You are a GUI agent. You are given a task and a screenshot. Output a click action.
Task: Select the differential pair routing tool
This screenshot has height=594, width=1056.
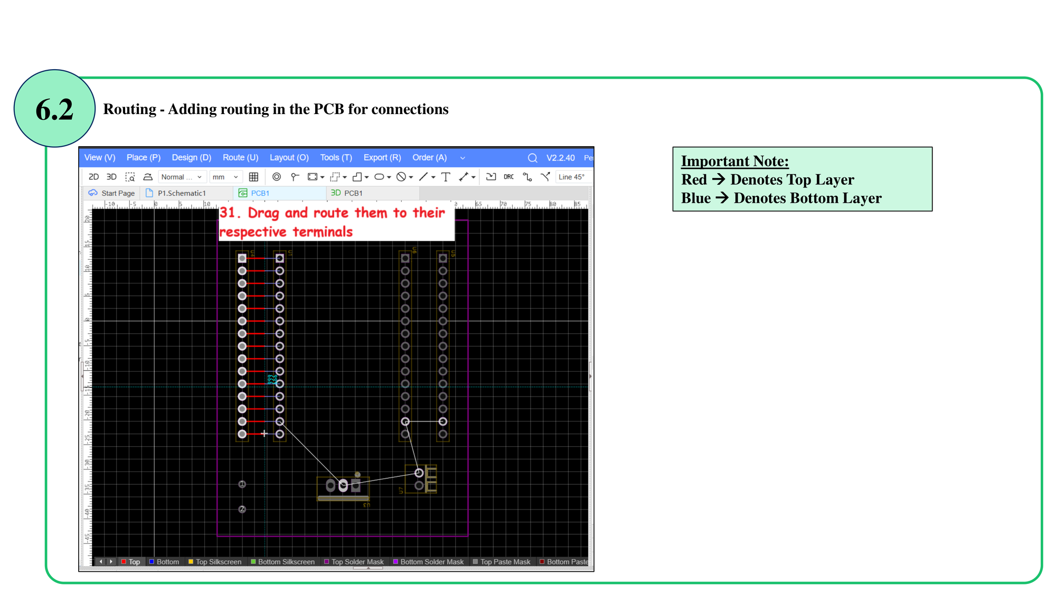coord(545,177)
